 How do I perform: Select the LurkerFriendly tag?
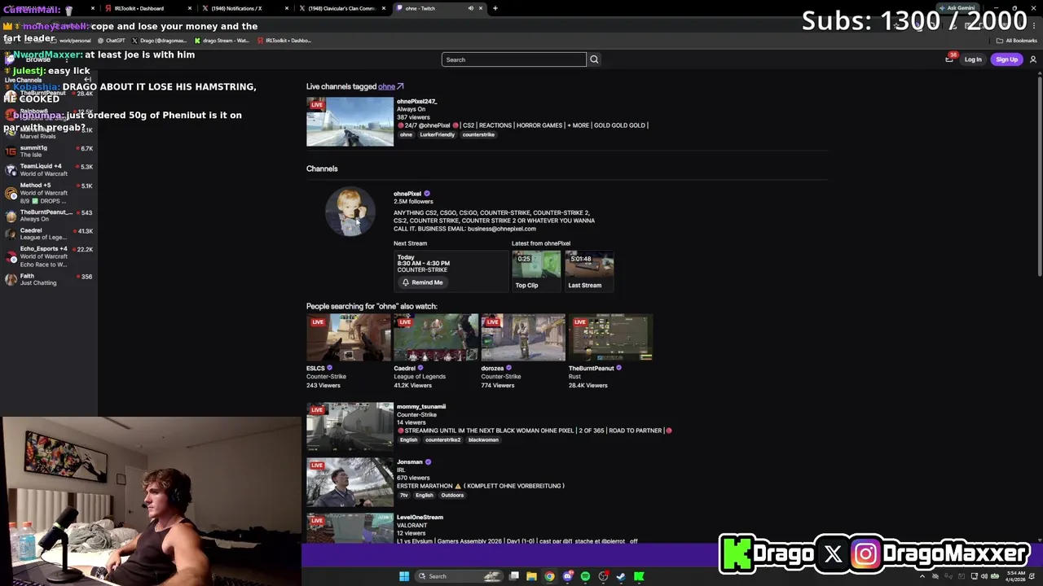click(x=437, y=135)
